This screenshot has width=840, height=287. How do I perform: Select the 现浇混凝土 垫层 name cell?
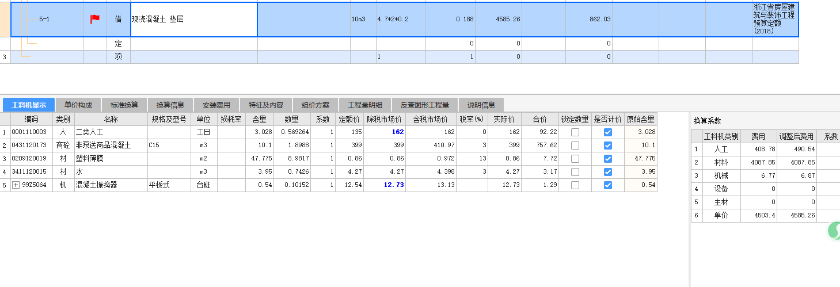pos(194,20)
